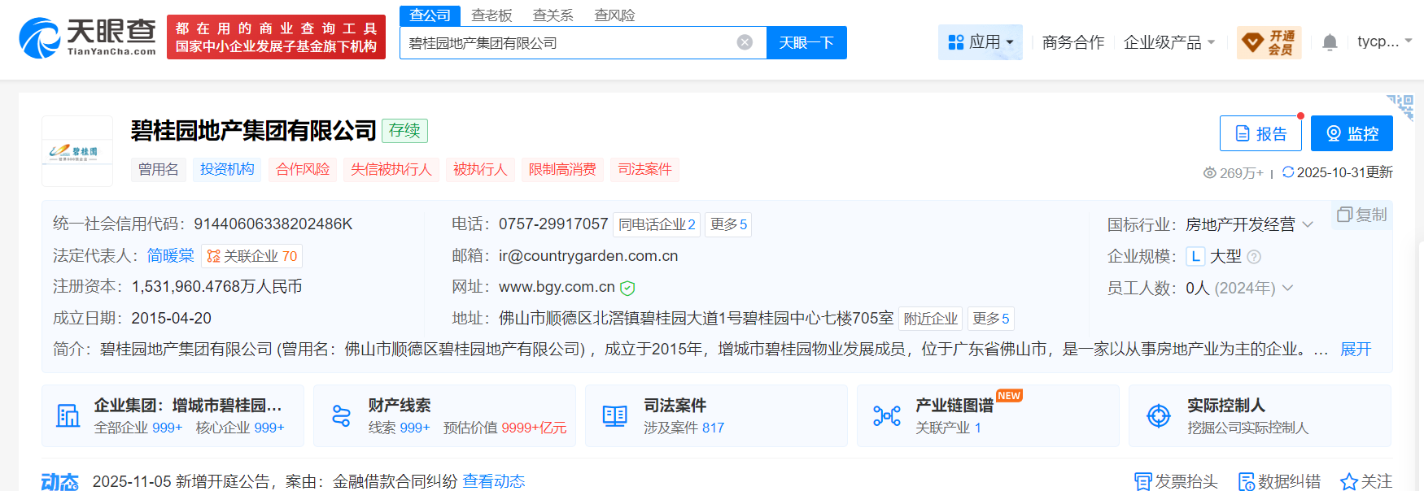Click the red 司法案件 tag
The image size is (1424, 491).
point(644,169)
